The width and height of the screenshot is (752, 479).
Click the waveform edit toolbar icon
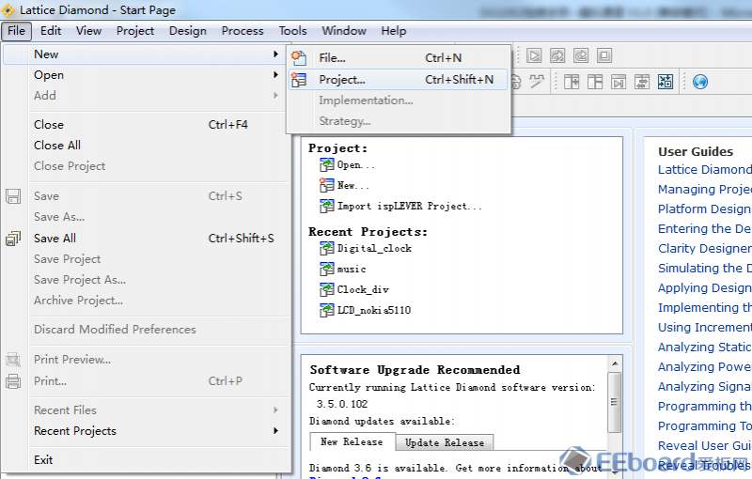[537, 82]
